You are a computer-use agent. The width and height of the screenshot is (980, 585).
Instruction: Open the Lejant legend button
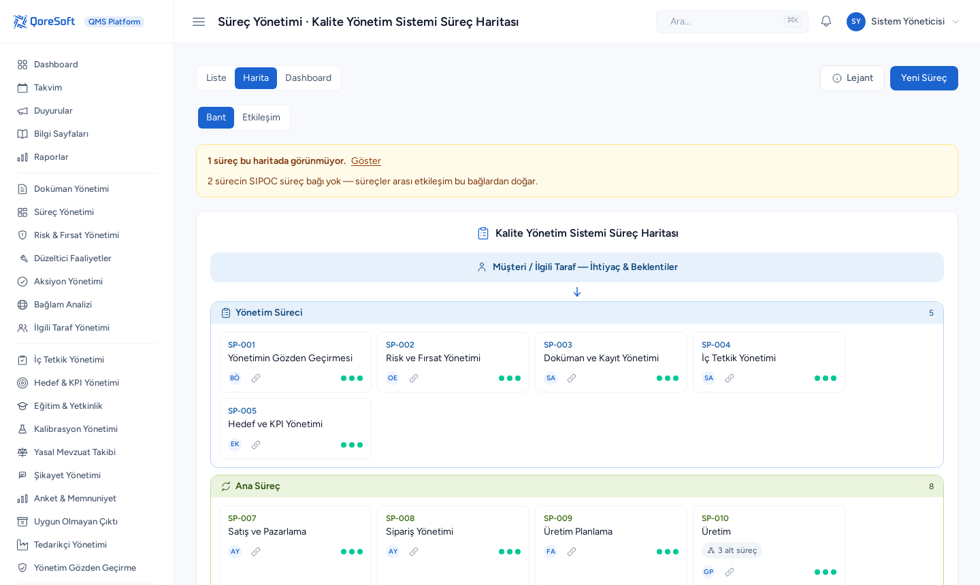852,78
